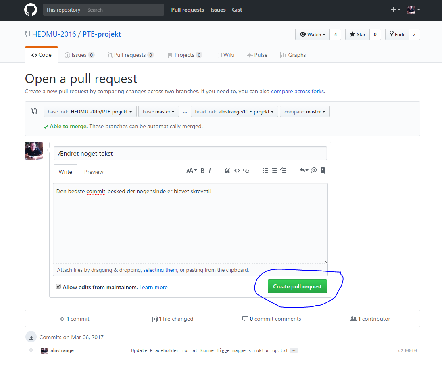Open the HEDMU-2016 organization link

pos(54,34)
